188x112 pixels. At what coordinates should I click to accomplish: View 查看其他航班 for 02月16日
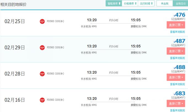[177, 110]
